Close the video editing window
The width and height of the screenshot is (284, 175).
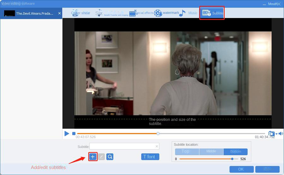pos(279,4)
